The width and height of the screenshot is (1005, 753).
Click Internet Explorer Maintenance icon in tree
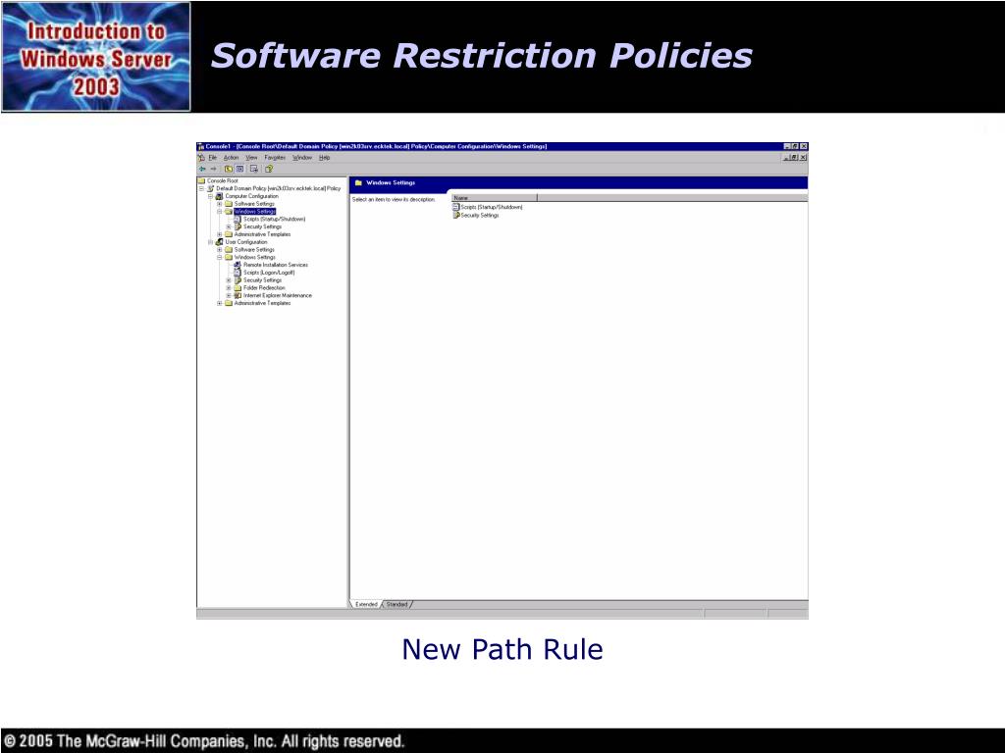point(238,295)
